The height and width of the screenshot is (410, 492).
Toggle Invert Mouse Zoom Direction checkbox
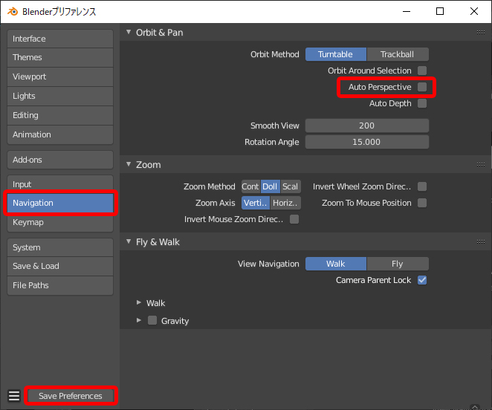[x=294, y=219]
